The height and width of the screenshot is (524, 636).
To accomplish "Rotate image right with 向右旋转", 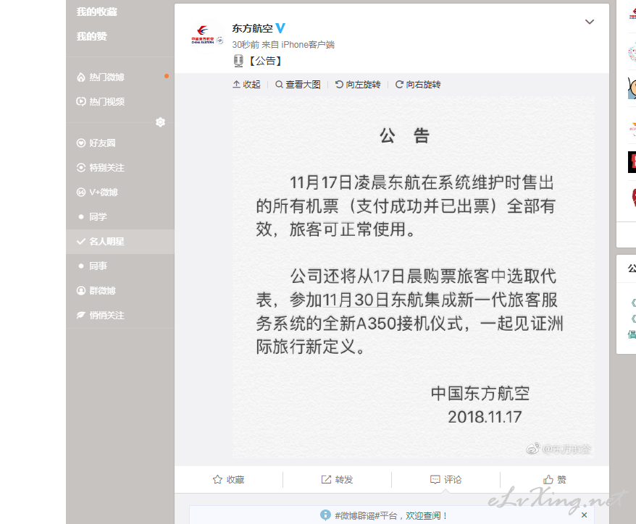I will click(418, 84).
